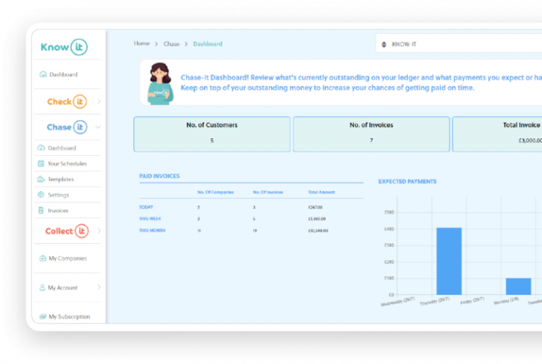Click the Templates icon
Image resolution: width=542 pixels, height=364 pixels.
coord(41,179)
